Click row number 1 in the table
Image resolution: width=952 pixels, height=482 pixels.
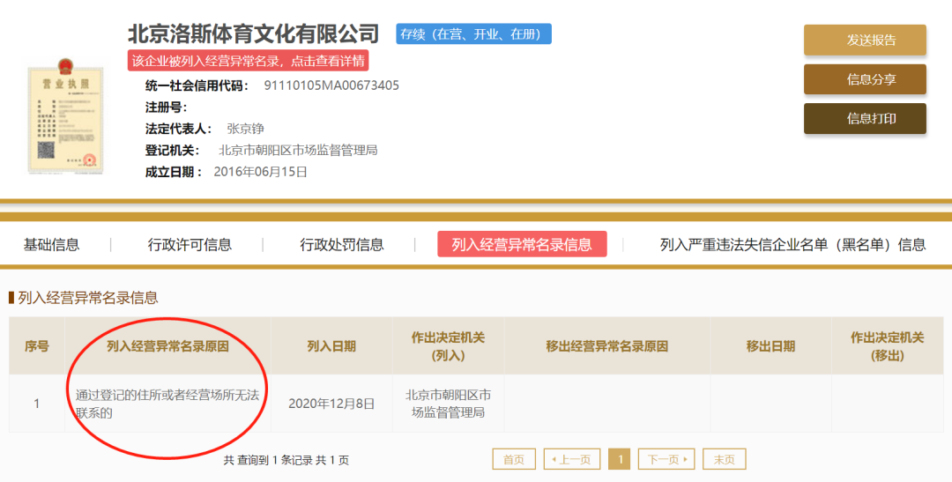click(36, 404)
